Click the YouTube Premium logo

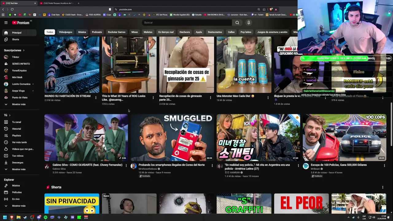(21, 22)
